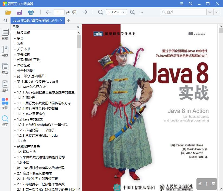Screen dimensions: 223x191
Task: Jump to 第一部分 基础知识
Action: 31,76
